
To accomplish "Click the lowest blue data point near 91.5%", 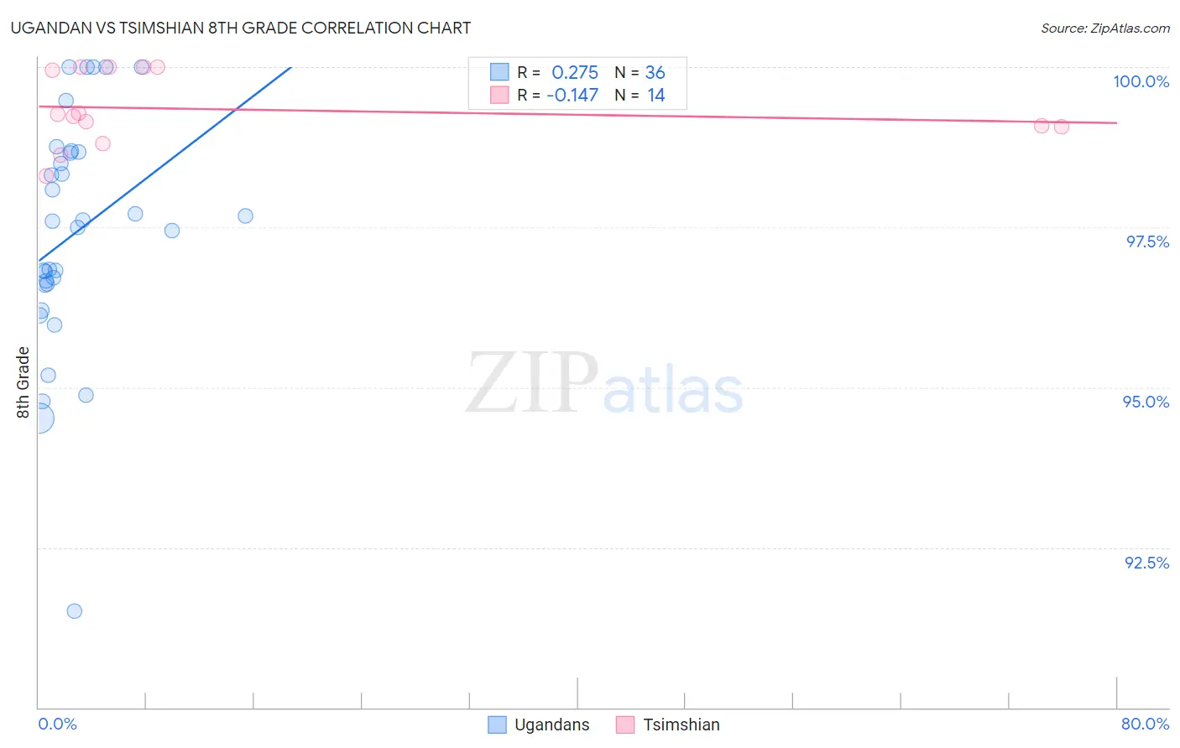I will [75, 610].
